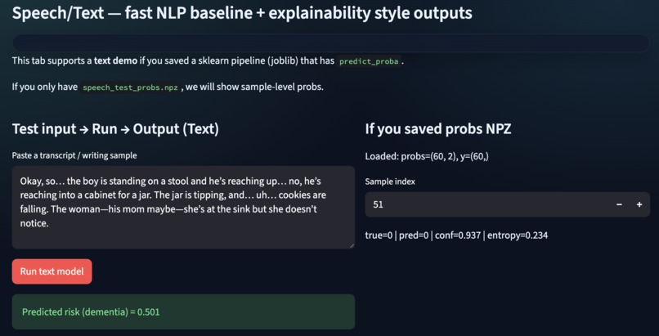
Task: Focus the Sample index field showing 51
Action: pyautogui.click(x=487, y=204)
